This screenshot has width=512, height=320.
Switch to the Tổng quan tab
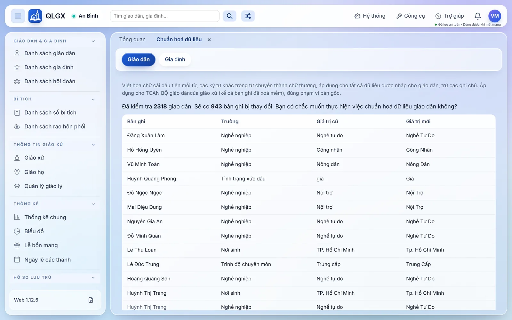pos(132,39)
